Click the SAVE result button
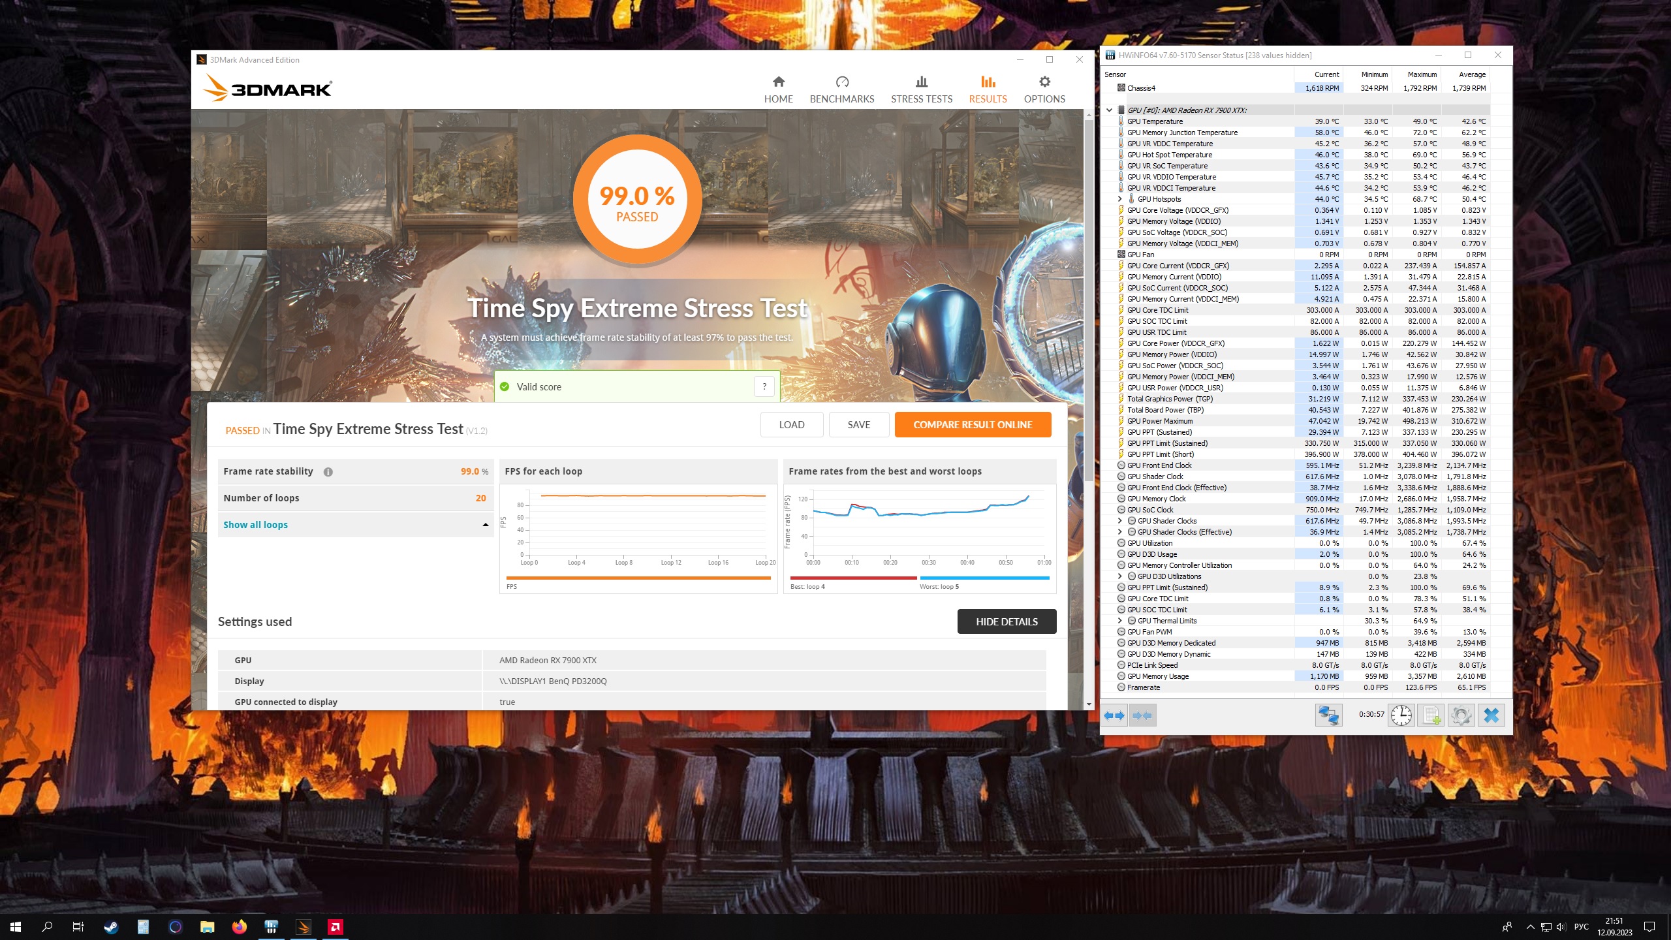 click(x=858, y=424)
